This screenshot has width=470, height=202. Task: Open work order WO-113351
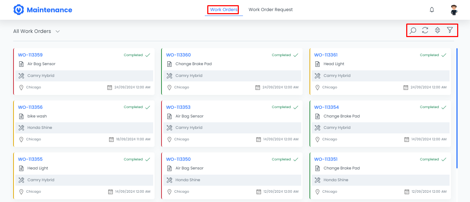coord(326,159)
